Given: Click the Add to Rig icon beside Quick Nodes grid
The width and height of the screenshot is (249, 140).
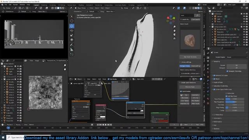Looking at the screenshot, I should coord(182,95).
